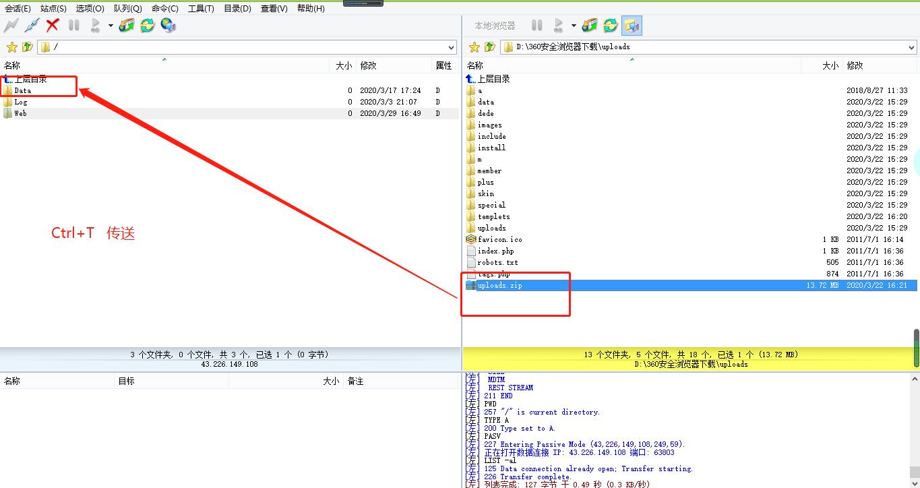Pause the transfer in the local pane toolbar

(x=536, y=26)
